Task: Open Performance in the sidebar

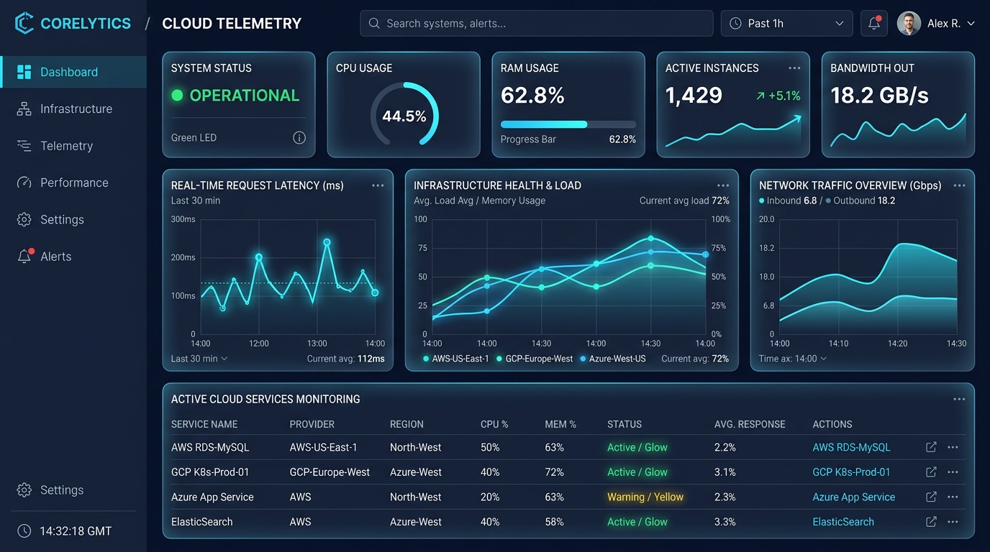Action: [x=73, y=183]
